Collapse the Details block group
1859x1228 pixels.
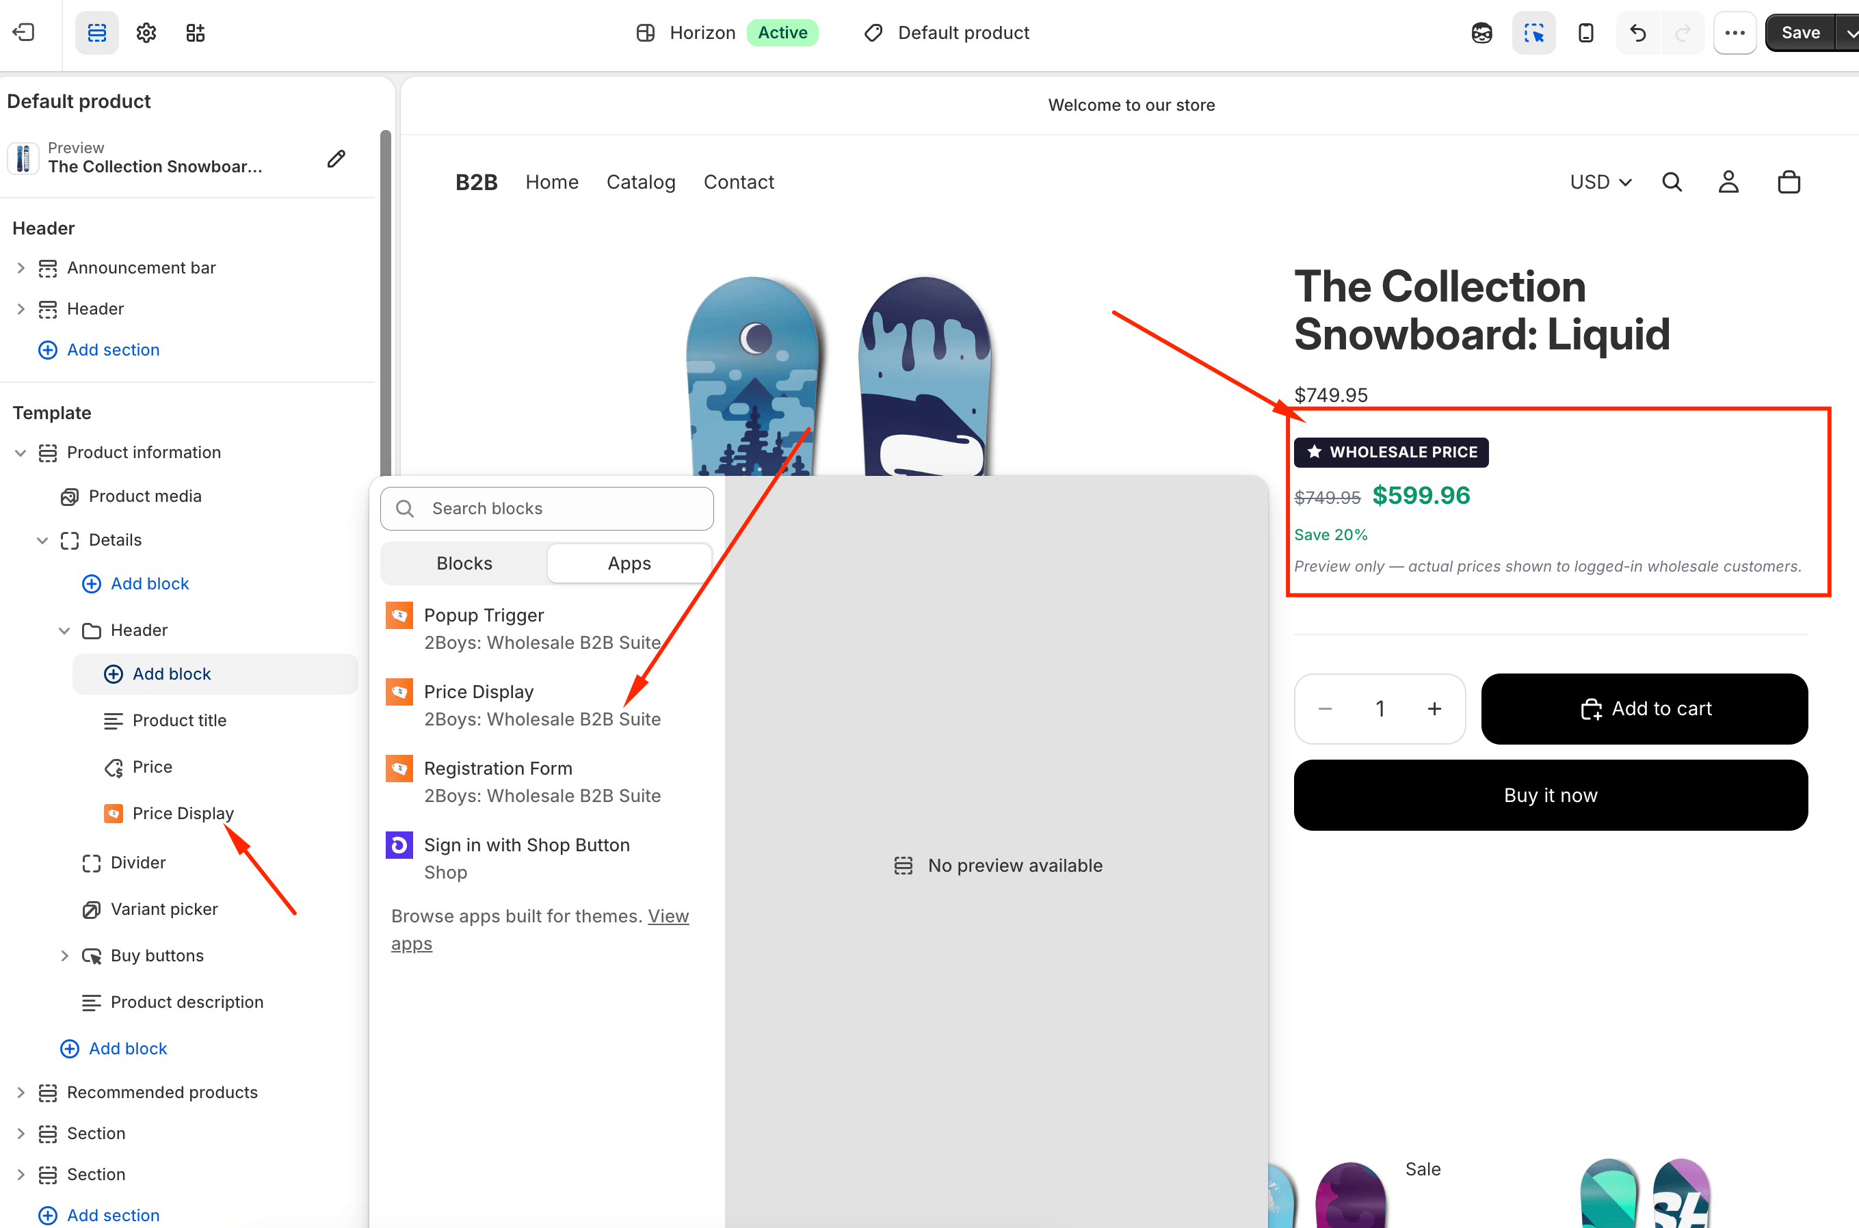[x=43, y=540]
